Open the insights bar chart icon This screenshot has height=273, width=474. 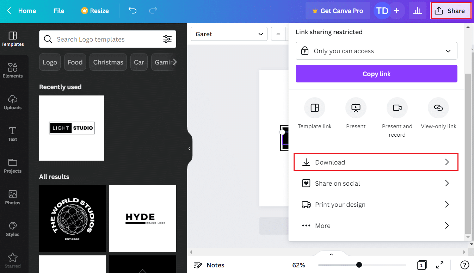click(418, 11)
